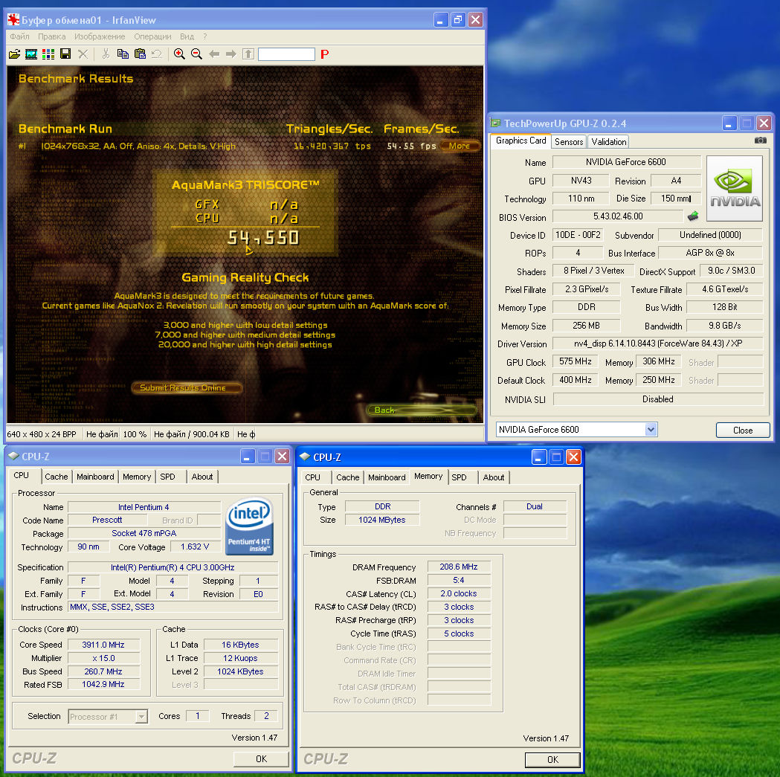Open Mainboard tab in left CPU-Z window
780x777 pixels.
point(95,477)
